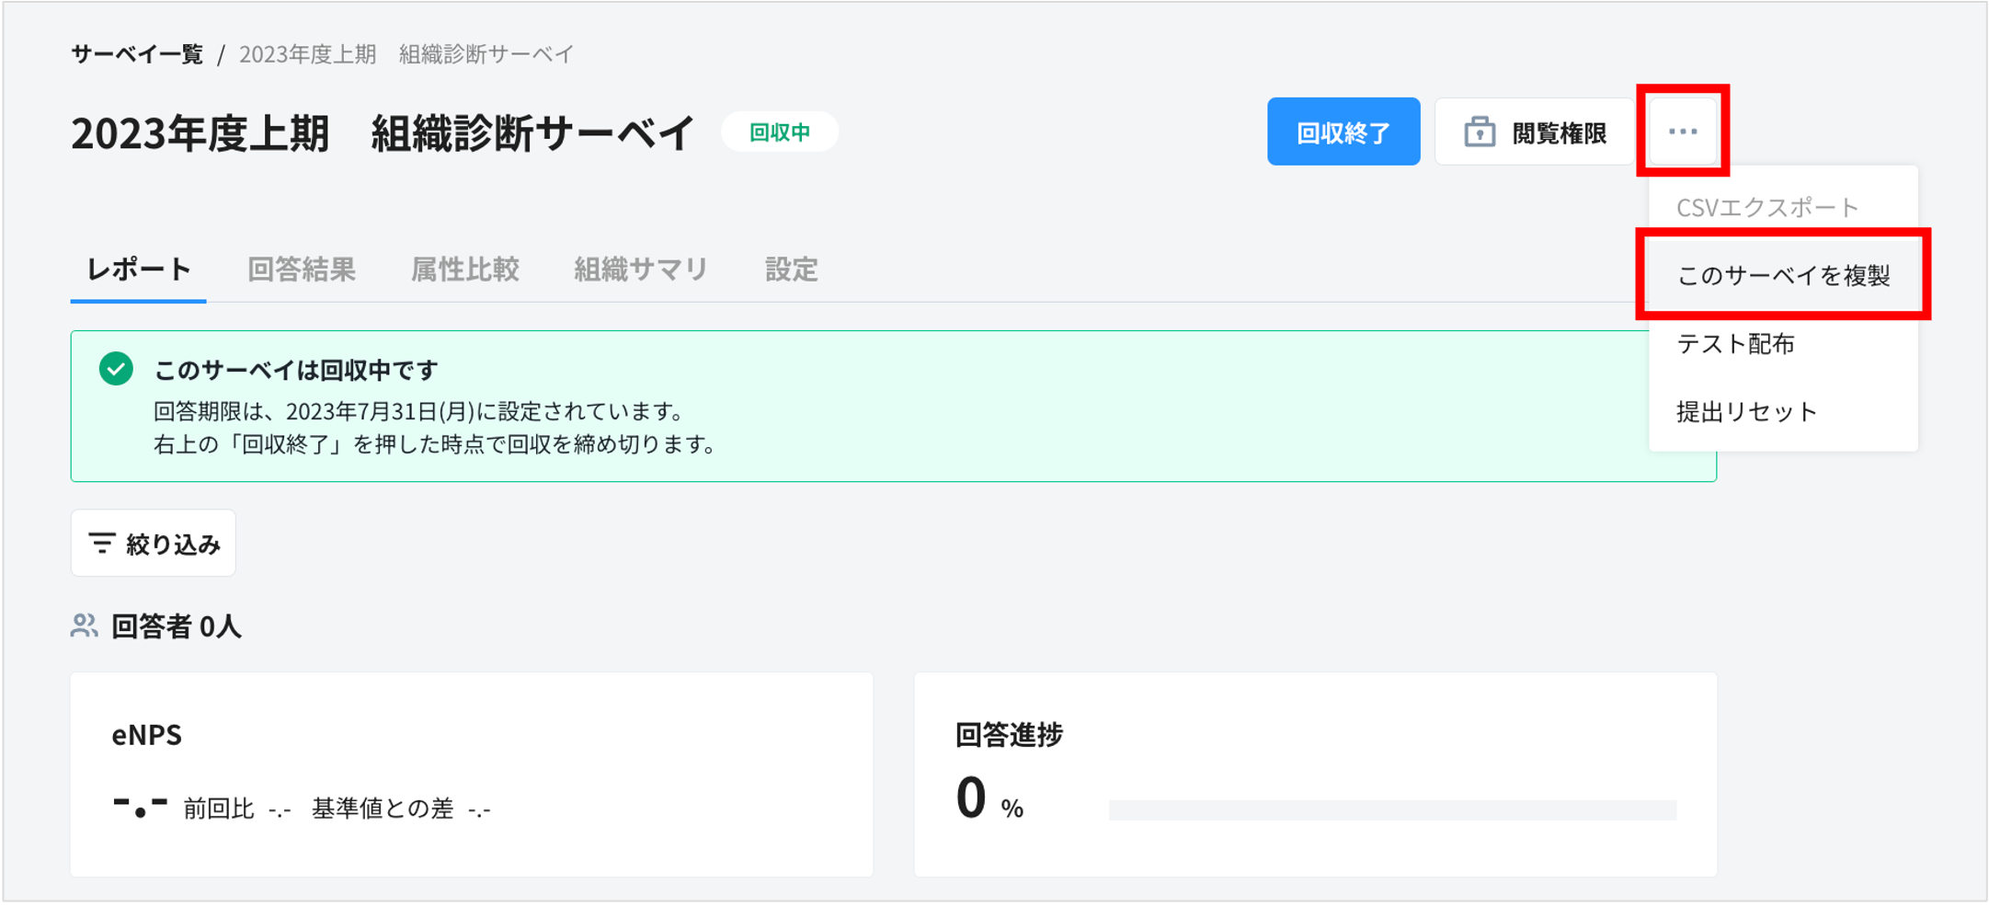
Task: Click the people icon next to 回答者
Action: tap(84, 626)
